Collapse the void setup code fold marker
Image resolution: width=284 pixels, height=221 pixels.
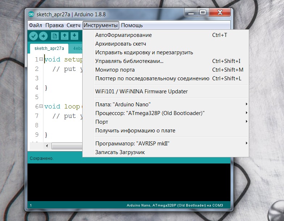point(41,59)
